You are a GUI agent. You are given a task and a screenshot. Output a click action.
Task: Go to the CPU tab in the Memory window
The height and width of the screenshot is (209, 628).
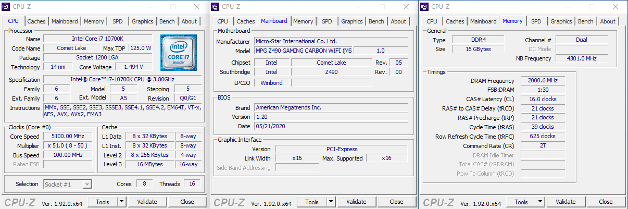(x=432, y=21)
